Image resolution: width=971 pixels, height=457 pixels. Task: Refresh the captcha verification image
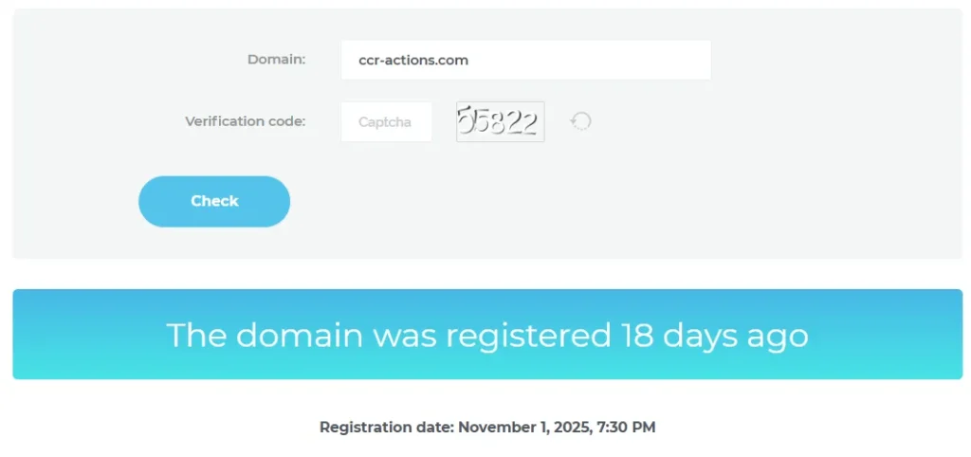[580, 121]
